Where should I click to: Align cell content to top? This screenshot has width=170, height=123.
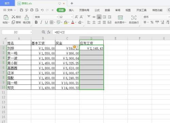89,17
